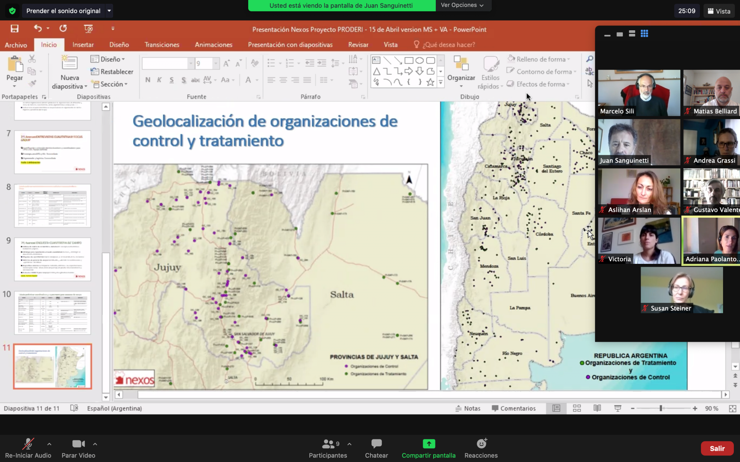Viewport: 740px width, 462px height.
Task: Click the Organizar arrange icon
Action: [461, 63]
